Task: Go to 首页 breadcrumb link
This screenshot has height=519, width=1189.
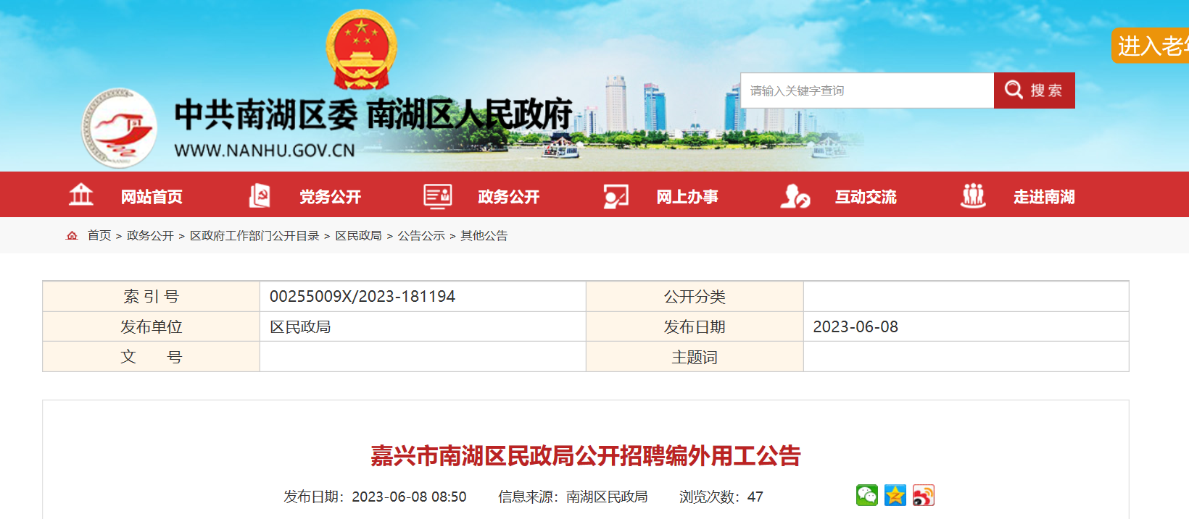Action: (x=99, y=236)
